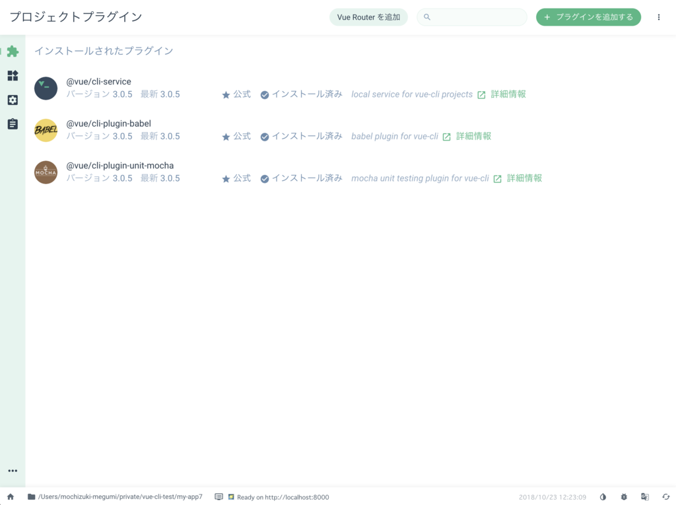Click the Vue Router を追加 button
The height and width of the screenshot is (505, 676).
point(368,17)
